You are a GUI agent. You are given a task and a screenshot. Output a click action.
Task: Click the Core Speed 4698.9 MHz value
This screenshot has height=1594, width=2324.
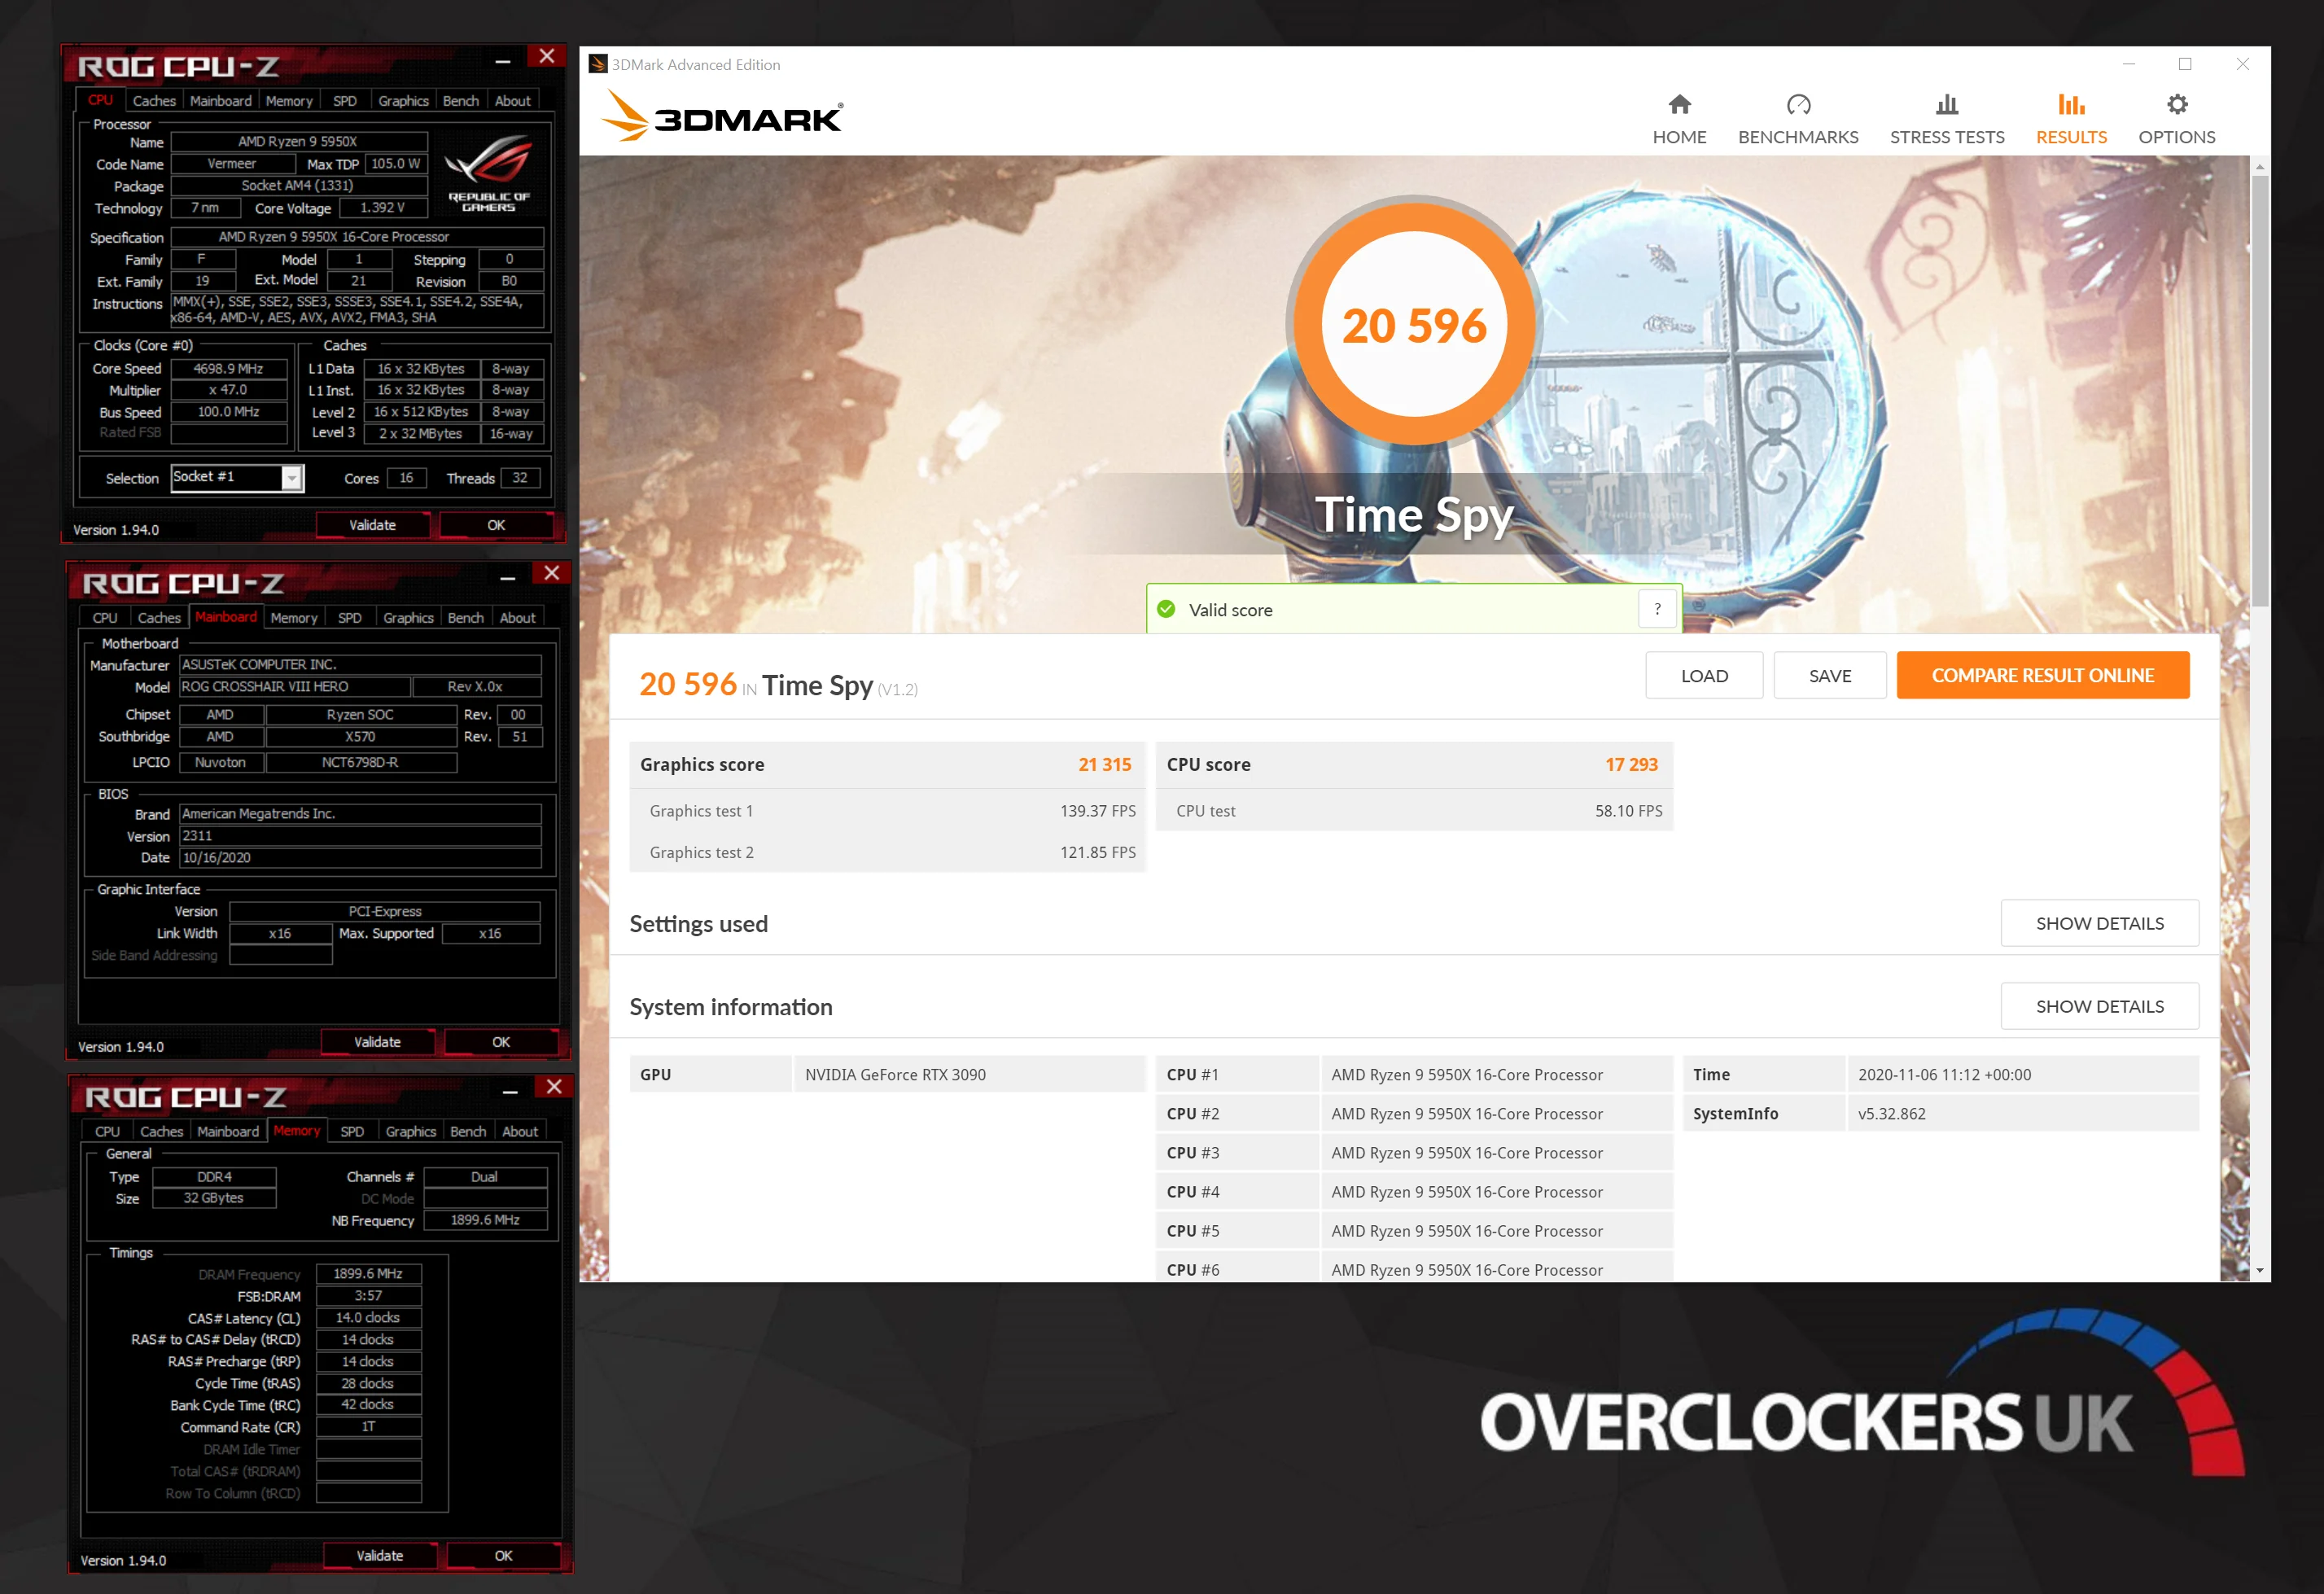coord(229,369)
